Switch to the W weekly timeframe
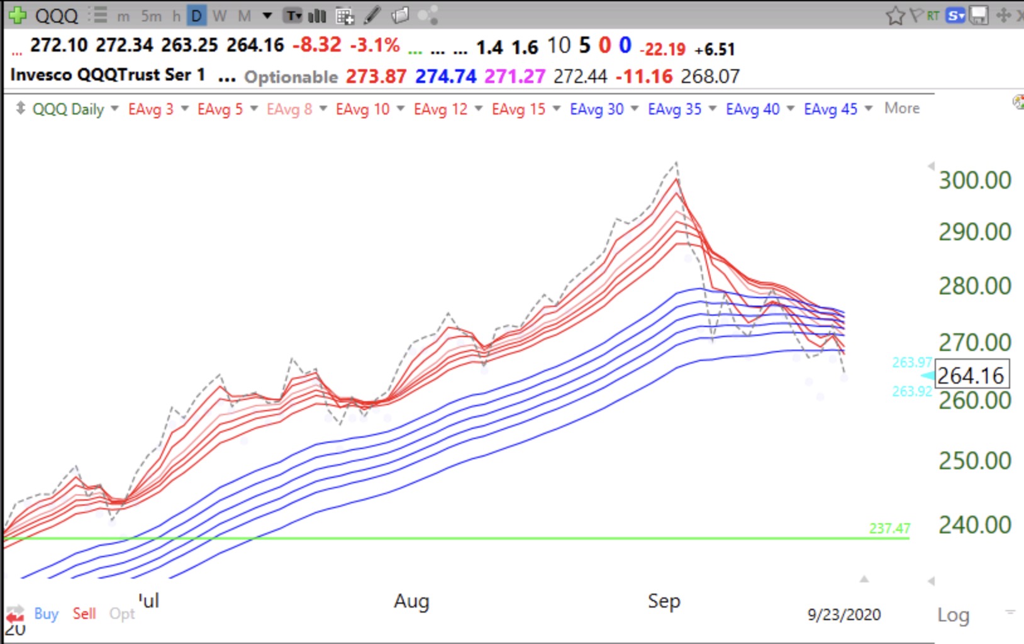The height and width of the screenshot is (644, 1024). pos(220,16)
